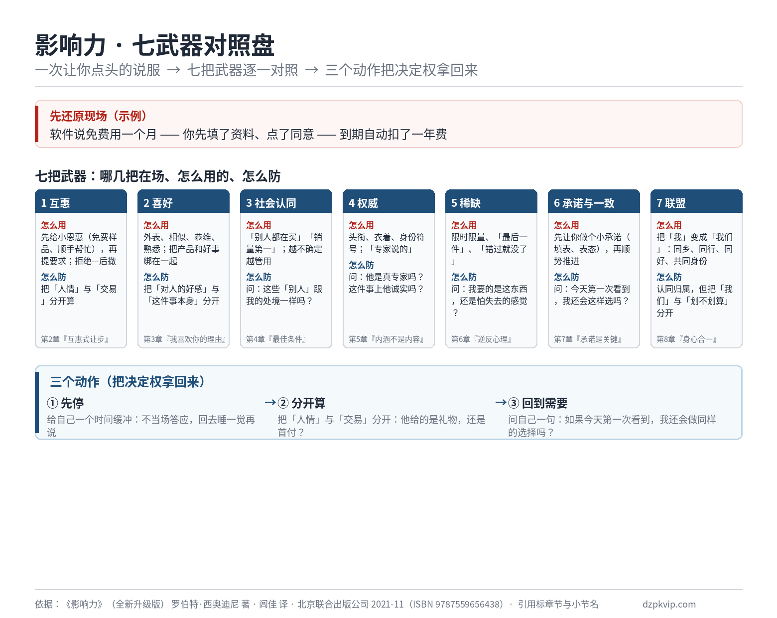Select the example sentence 软件说免费用一个月
Screen dimensions: 777x618
click(x=249, y=134)
